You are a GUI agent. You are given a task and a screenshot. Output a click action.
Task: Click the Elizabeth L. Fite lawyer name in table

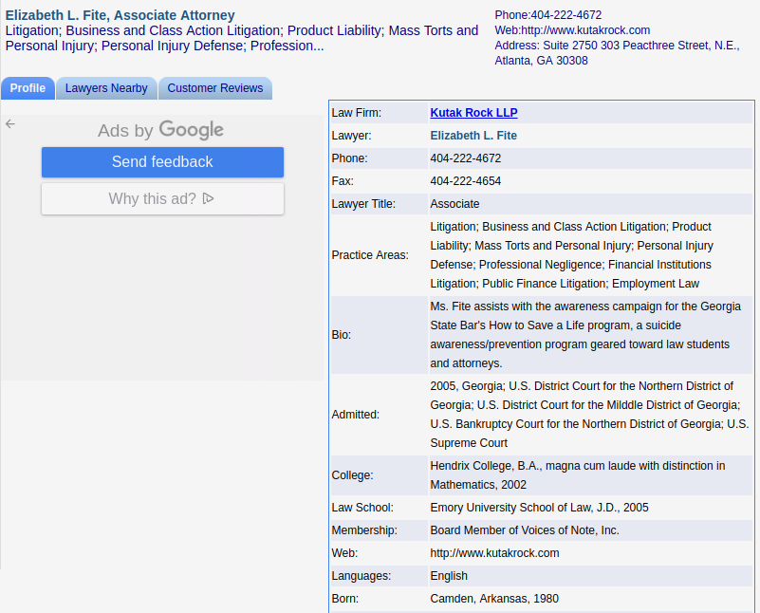pos(473,135)
